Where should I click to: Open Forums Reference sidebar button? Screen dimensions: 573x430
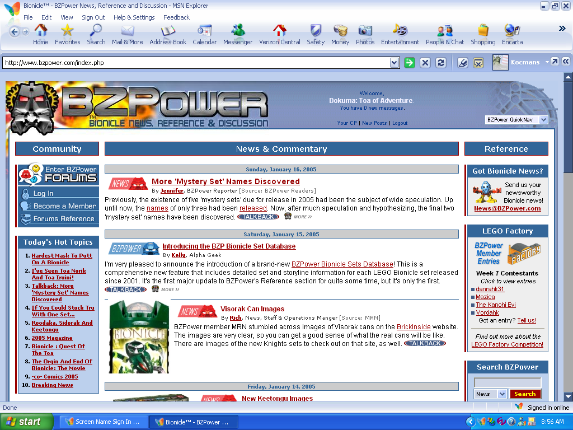(58, 219)
